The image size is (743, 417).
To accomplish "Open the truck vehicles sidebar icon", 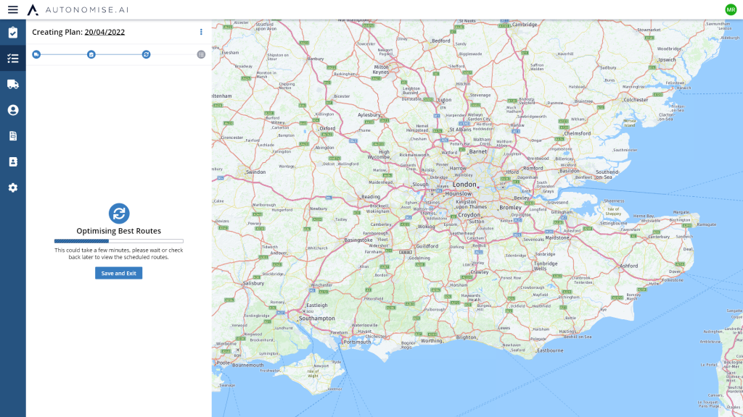I will pos(12,84).
